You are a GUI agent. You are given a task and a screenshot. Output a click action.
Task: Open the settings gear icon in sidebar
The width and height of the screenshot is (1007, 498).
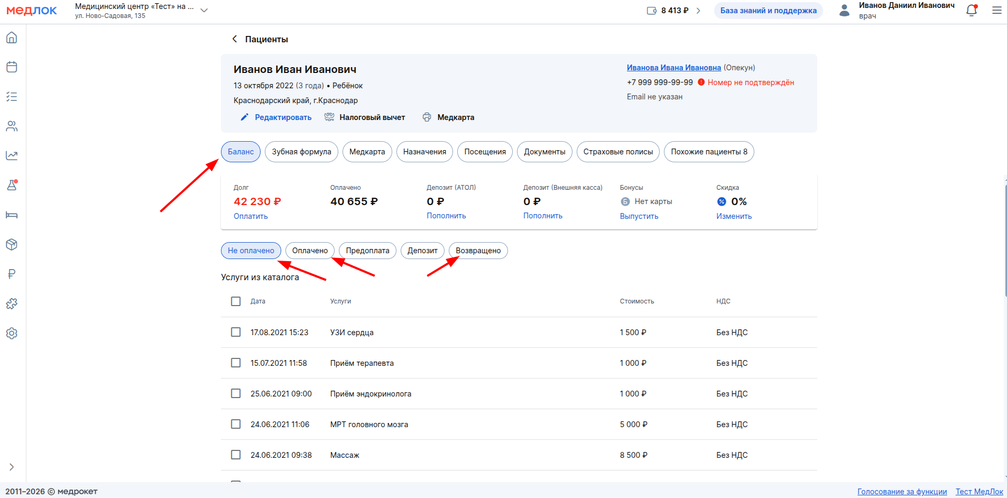[x=12, y=333]
